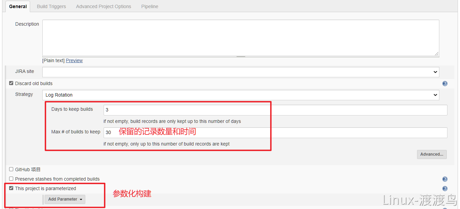Click the JIRA site label
The height and width of the screenshot is (209, 460).
pyautogui.click(x=25, y=71)
